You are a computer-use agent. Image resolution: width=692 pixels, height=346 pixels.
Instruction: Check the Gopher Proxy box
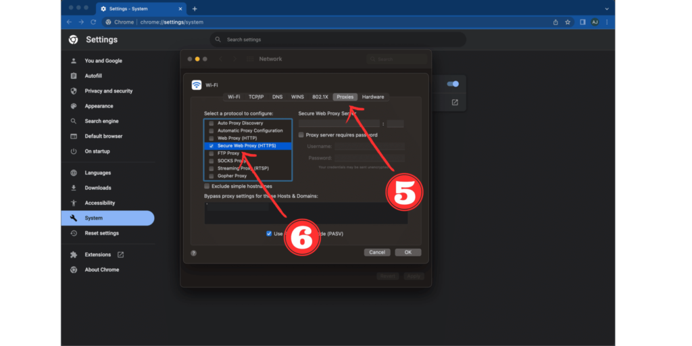pyautogui.click(x=212, y=176)
